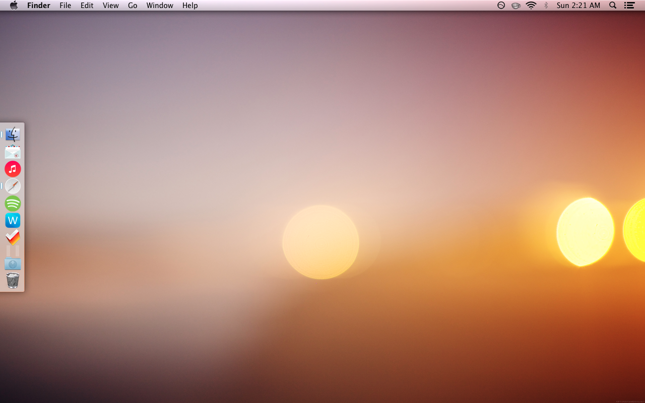
Task: Open the Help menu
Action: [x=190, y=6]
